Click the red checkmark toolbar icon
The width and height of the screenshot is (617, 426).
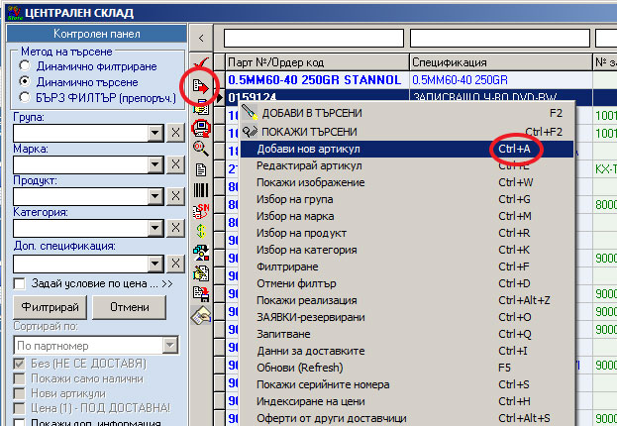tap(201, 63)
